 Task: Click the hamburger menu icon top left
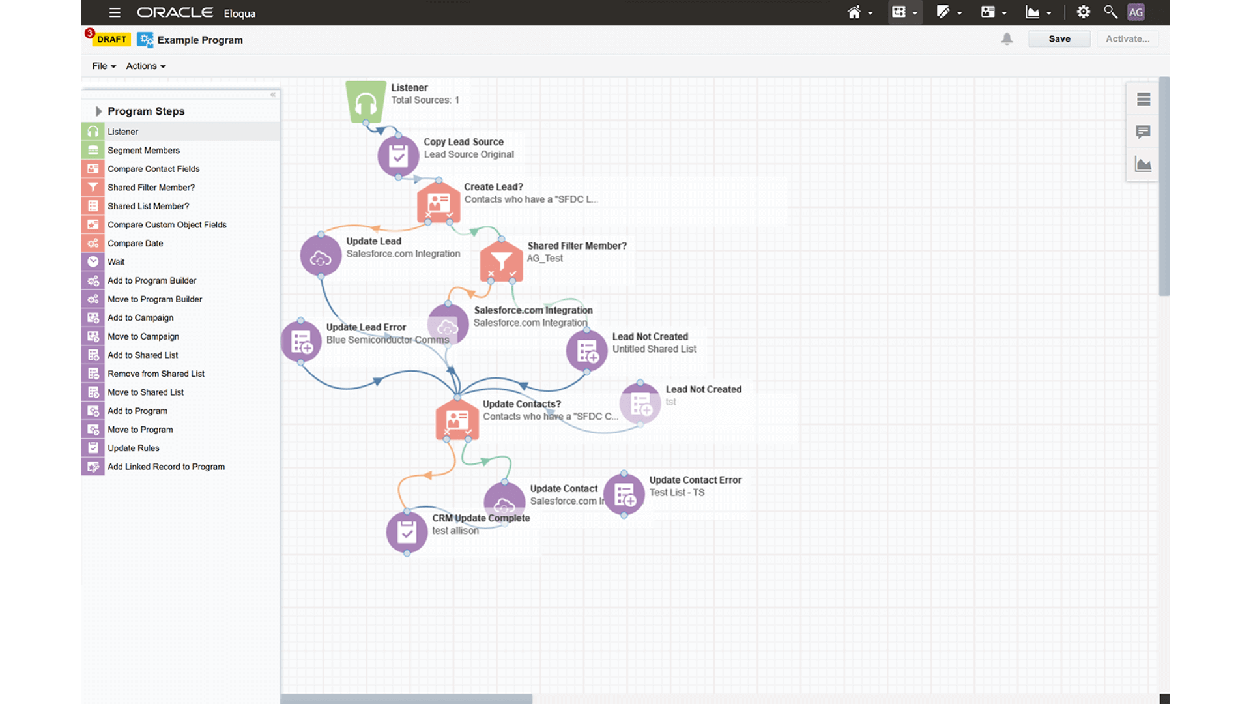click(114, 13)
